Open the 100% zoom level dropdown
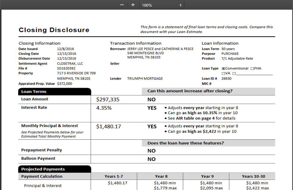The width and height of the screenshot is (293, 190). click(x=162, y=5)
